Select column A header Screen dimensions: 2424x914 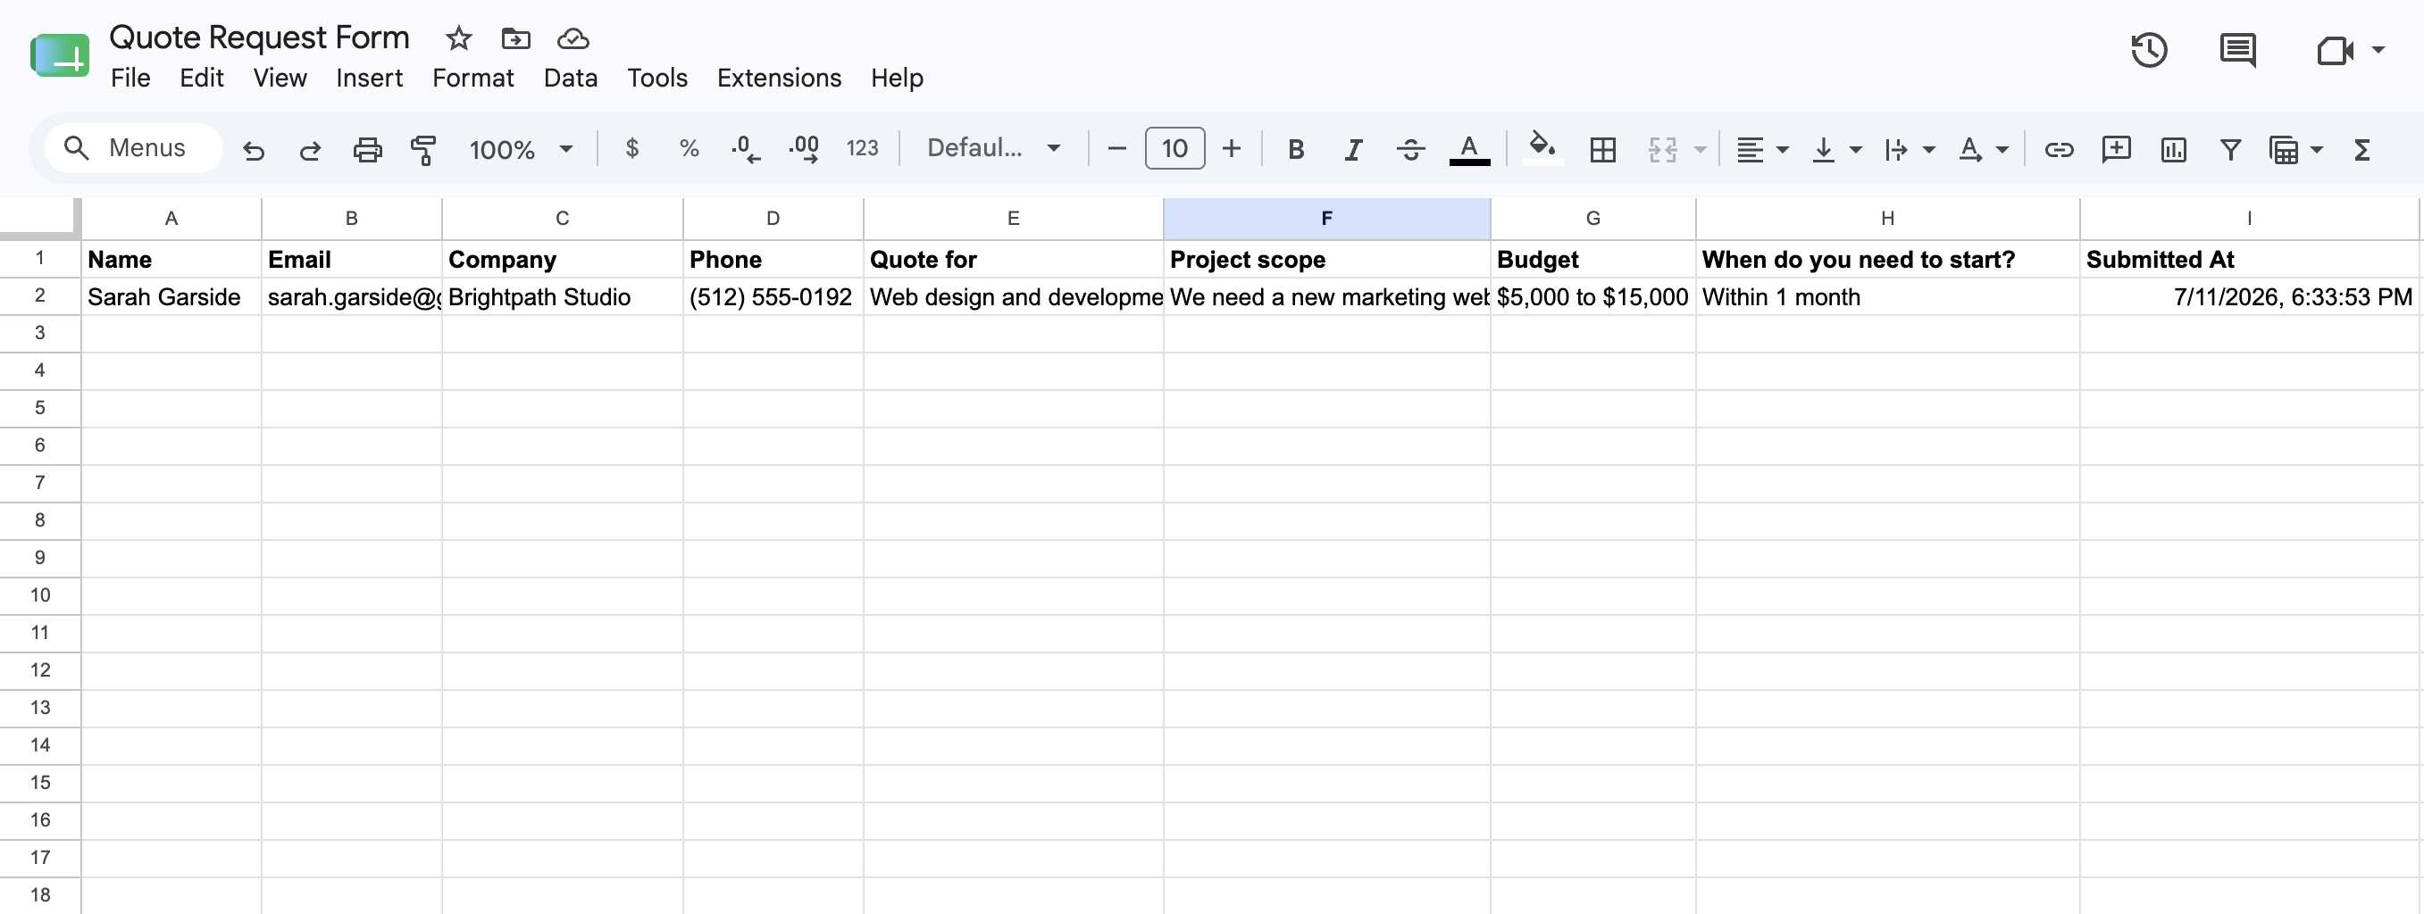click(x=171, y=218)
